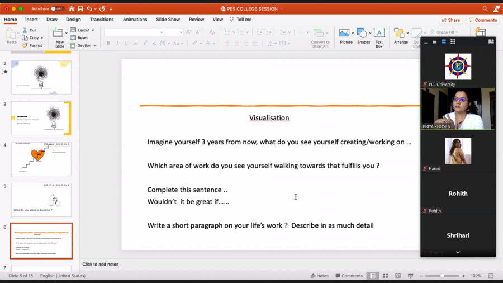Toggle Comments pane from status bar
This screenshot has width=503, height=283.
(349, 276)
